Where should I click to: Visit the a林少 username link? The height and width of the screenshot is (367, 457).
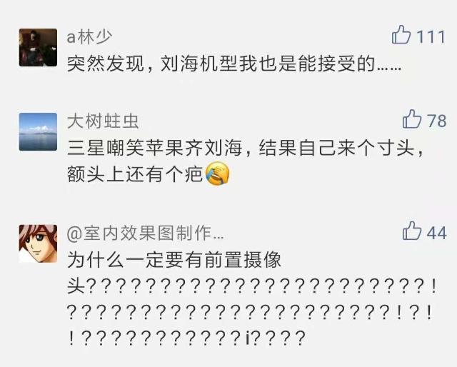[x=89, y=37]
